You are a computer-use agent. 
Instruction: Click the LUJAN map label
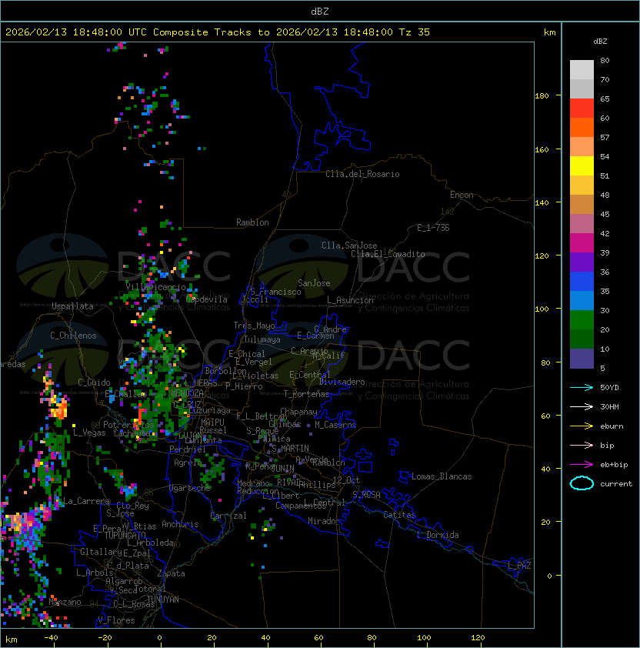[191, 436]
